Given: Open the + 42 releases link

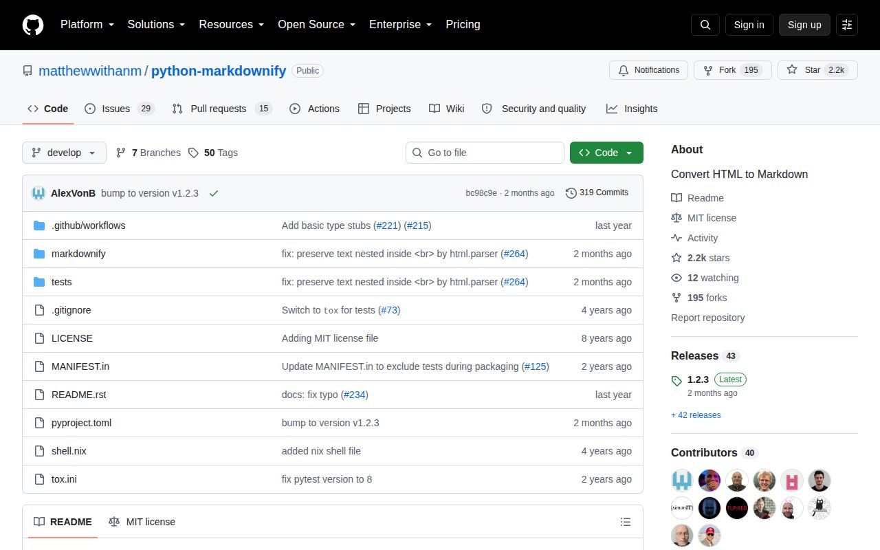Looking at the screenshot, I should click(x=696, y=415).
